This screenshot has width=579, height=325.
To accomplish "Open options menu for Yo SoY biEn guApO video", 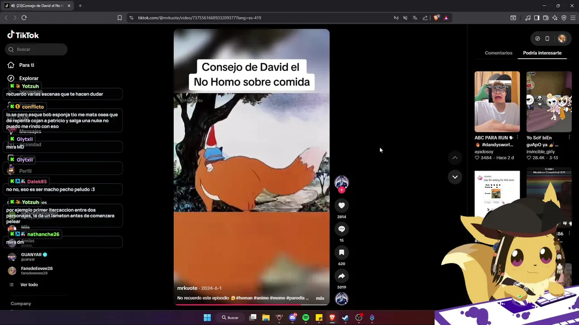I will (x=569, y=138).
